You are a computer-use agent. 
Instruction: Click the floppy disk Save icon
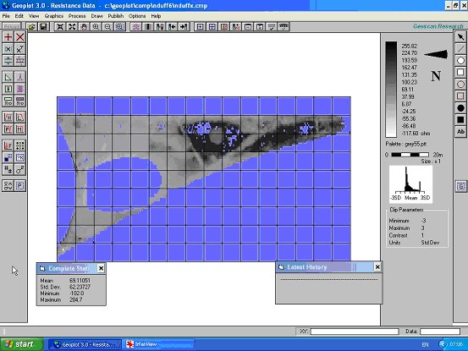[43, 27]
